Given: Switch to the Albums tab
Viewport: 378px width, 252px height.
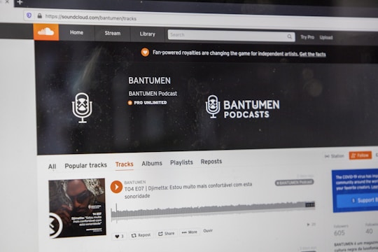Looking at the screenshot, I should (152, 164).
